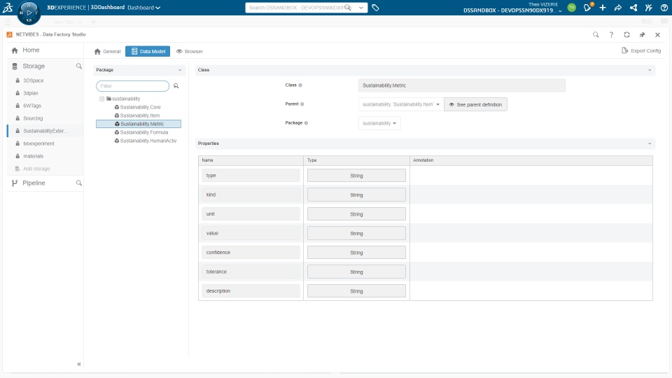Collapse the Properties section chevron
The width and height of the screenshot is (672, 378).
point(650,143)
